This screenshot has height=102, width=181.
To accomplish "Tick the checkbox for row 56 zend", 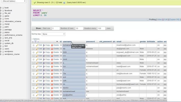I will tap(33, 59).
